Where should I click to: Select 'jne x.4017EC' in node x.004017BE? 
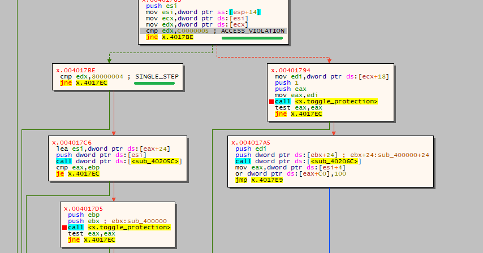click(84, 82)
